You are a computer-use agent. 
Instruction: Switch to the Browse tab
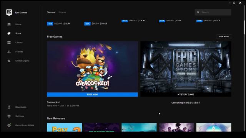point(62,12)
